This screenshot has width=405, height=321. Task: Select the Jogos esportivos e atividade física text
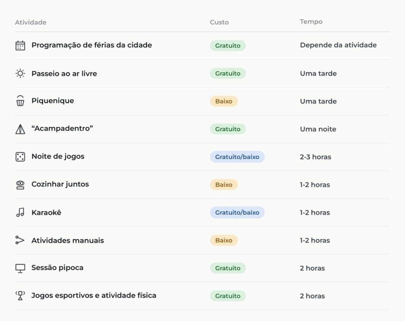(x=94, y=296)
